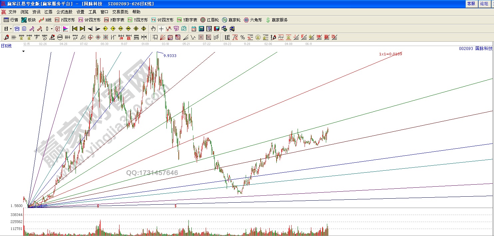Expand the small triangle under 日K线 label
Viewport: 494px width, 236px height.
(23, 51)
